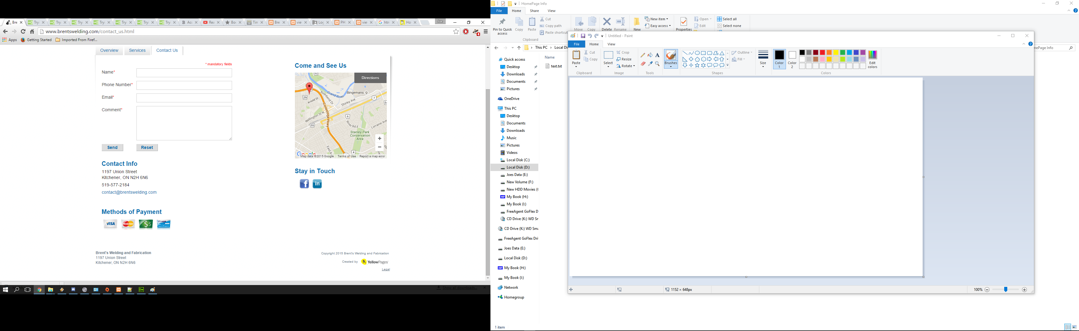Click the Windows Start button
Viewport: 1079px width, 331px height.
[6, 290]
